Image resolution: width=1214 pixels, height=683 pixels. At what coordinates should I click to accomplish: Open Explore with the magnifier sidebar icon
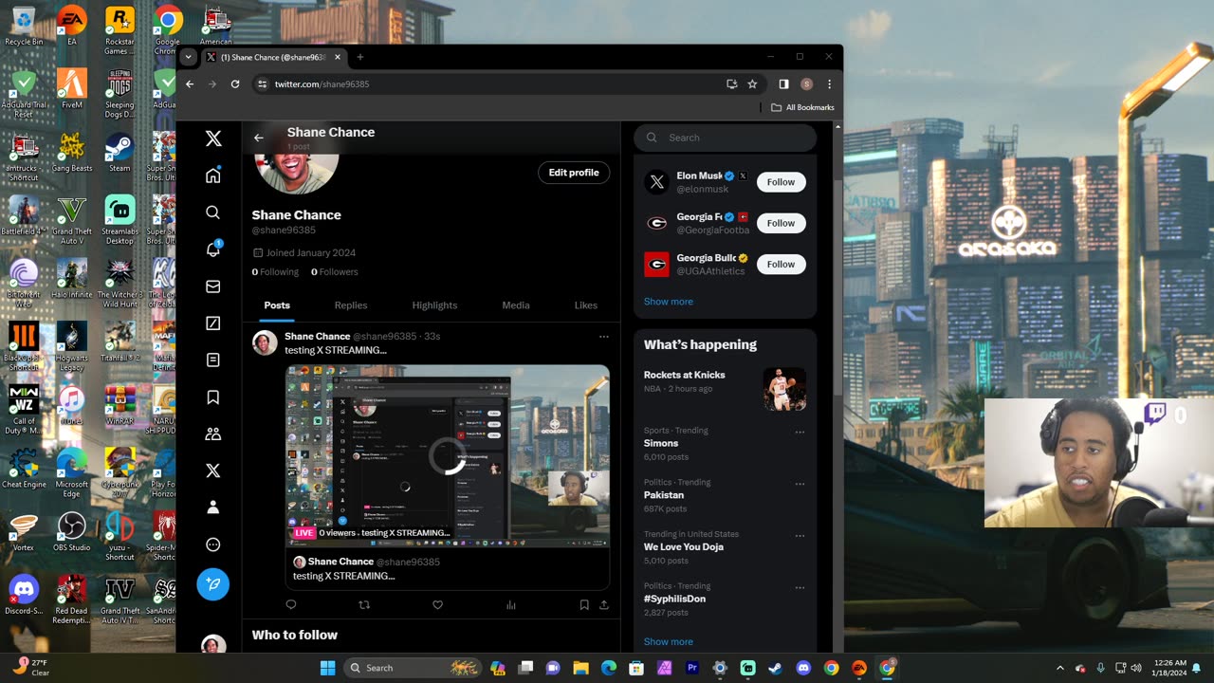[x=213, y=212]
